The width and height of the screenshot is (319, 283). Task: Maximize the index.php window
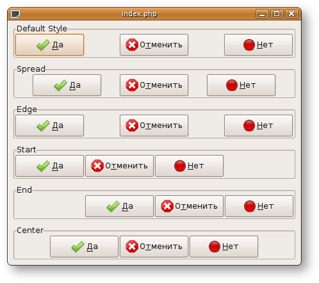tap(277, 14)
